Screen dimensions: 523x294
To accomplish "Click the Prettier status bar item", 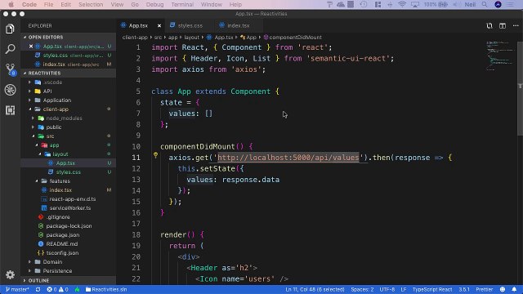I will (x=484, y=289).
